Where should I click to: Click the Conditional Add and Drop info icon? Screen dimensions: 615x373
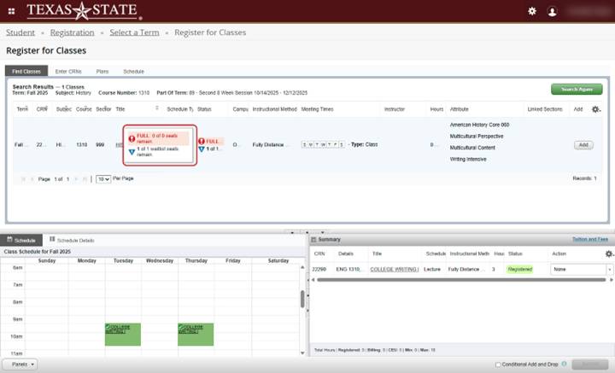(x=564, y=364)
